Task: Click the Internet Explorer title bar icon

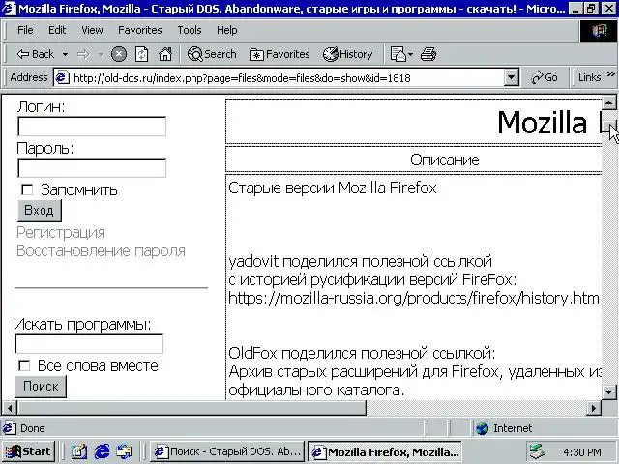Action: [9, 9]
